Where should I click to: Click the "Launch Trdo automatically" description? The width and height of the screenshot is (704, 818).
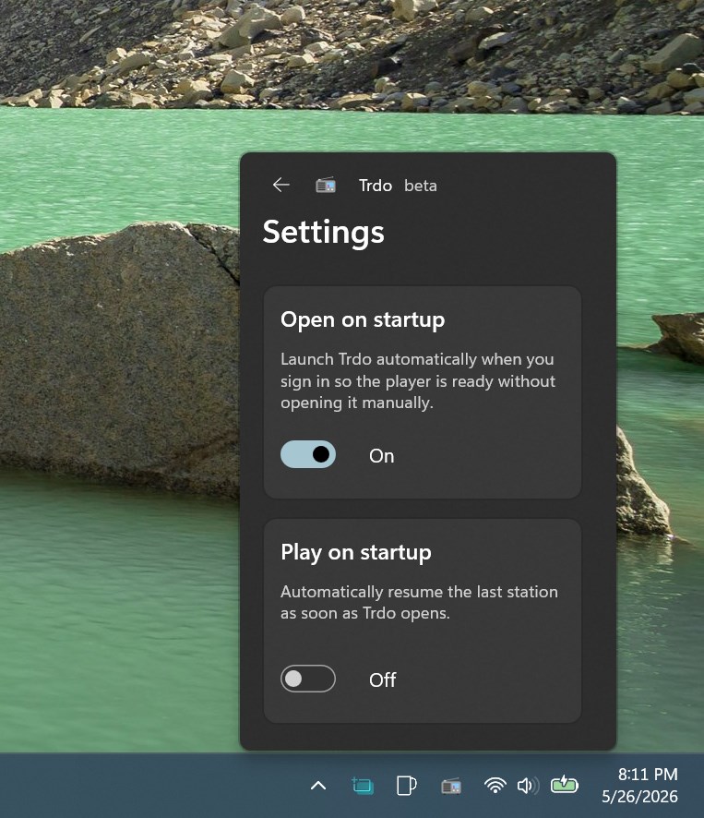click(418, 380)
